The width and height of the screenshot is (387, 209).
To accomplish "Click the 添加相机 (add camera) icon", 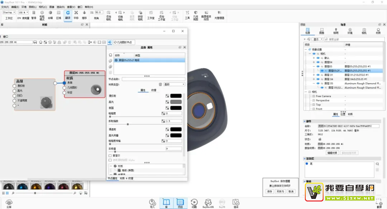I will coord(109,14).
